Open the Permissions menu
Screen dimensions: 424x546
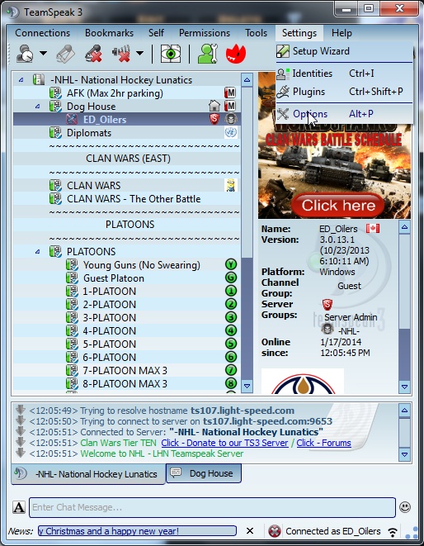[205, 33]
